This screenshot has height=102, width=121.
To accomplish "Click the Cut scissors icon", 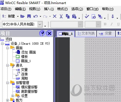I will (x=61, y=16).
